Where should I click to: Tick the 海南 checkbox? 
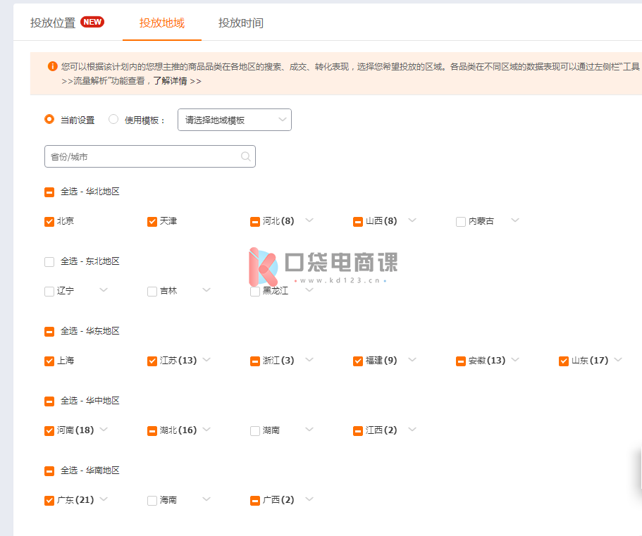[x=152, y=501]
